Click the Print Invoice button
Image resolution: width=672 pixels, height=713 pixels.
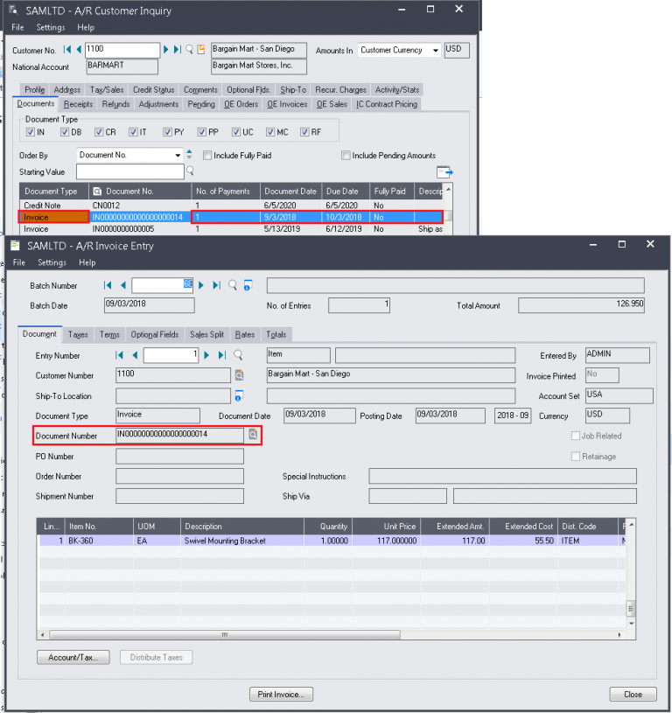[x=281, y=695]
